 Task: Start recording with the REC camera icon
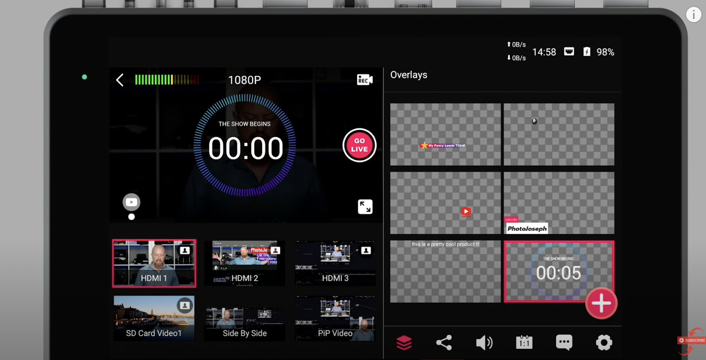[x=364, y=80]
